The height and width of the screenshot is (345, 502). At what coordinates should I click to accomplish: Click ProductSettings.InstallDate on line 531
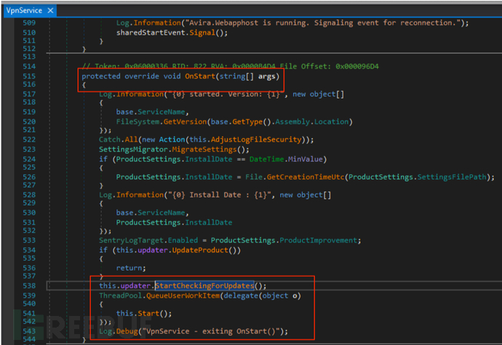coord(174,222)
